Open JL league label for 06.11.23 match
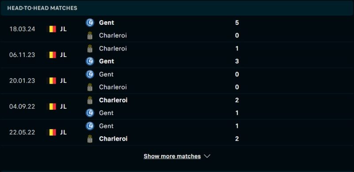Screen dimensions: 354x172 tap(63, 55)
